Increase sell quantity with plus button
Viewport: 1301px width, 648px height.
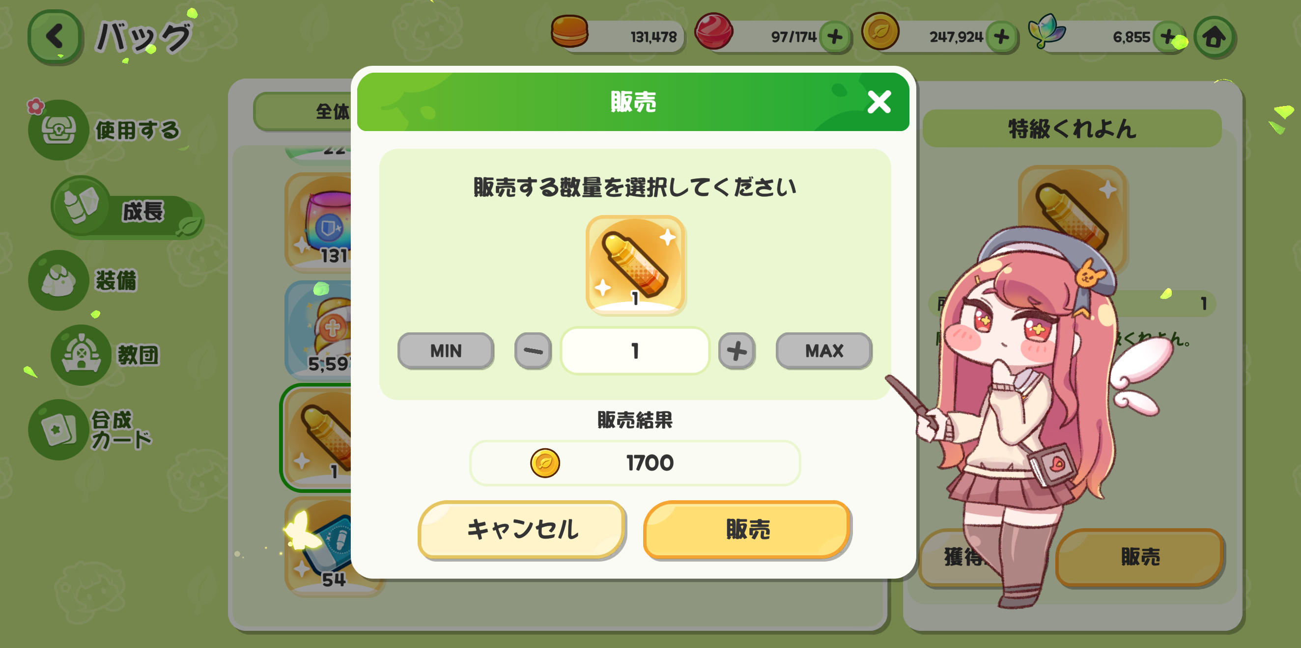click(737, 350)
